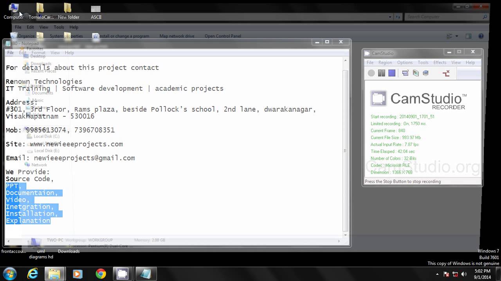Image resolution: width=501 pixels, height=281 pixels.
Task: Stop the recording with the blue square
Action: pyautogui.click(x=392, y=73)
